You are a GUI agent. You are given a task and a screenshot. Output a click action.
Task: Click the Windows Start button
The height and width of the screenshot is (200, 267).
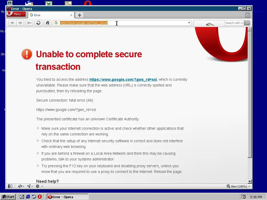pos(8,197)
